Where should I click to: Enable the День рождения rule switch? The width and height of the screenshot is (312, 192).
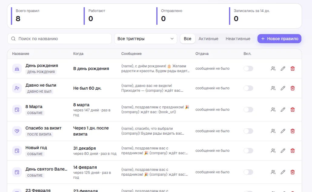click(248, 69)
